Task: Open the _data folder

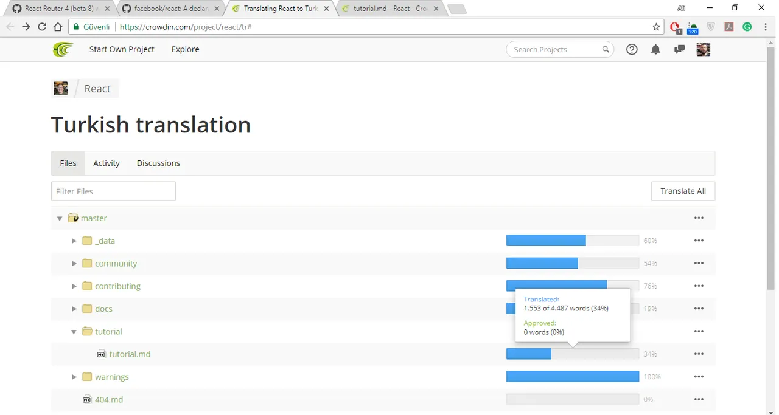Action: pos(105,241)
